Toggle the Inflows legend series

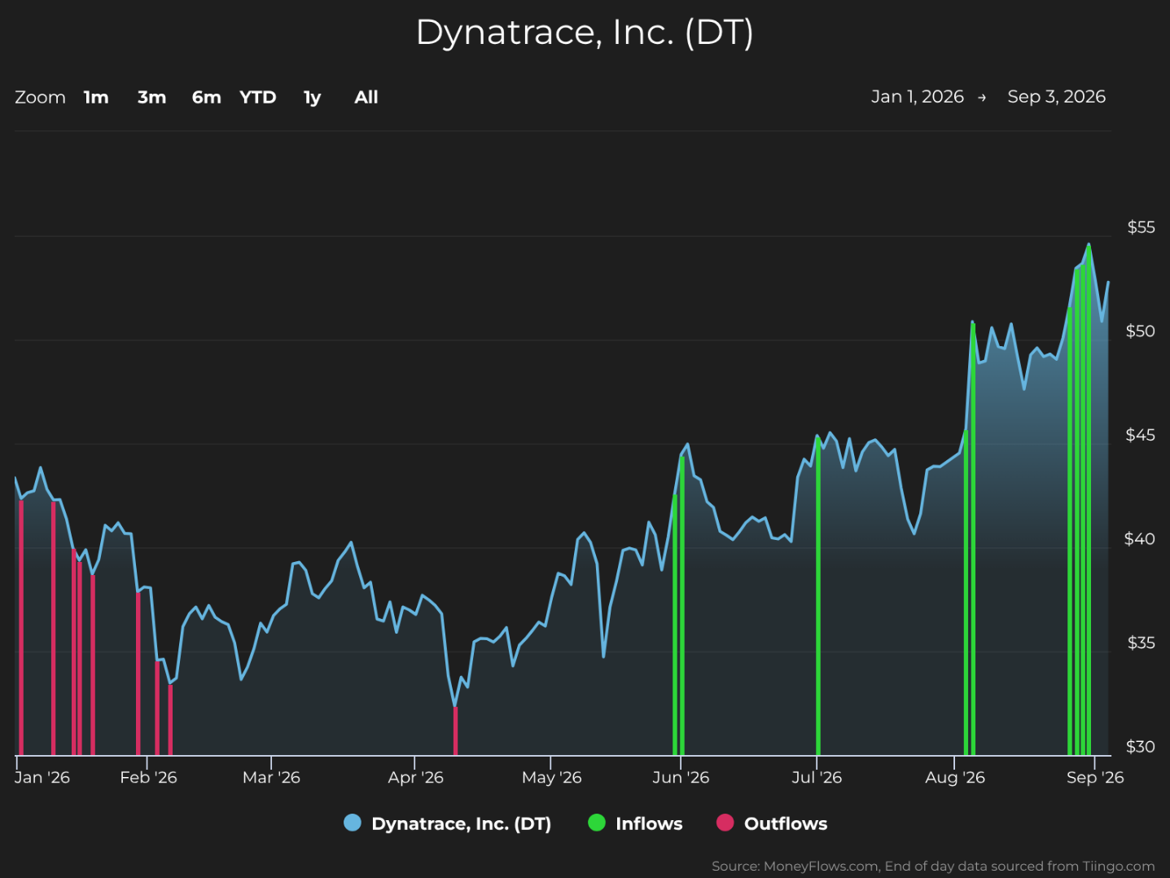636,823
